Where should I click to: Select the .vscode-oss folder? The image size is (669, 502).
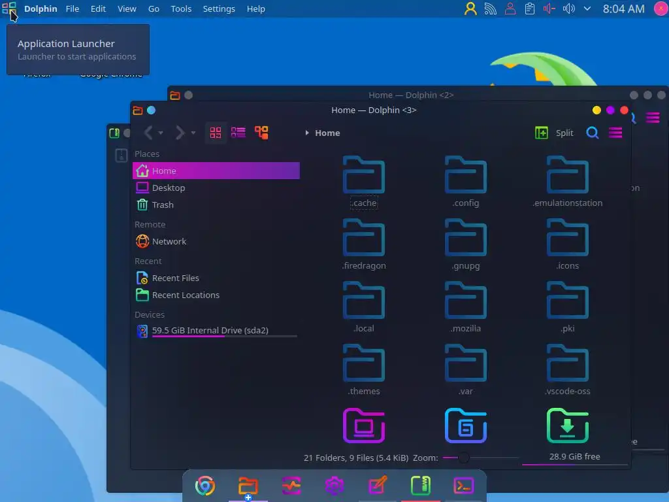pos(568,370)
